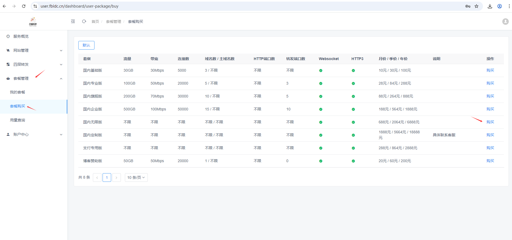Click 购买 for 国内基础版
The width and height of the screenshot is (512, 240).
pos(490,70)
